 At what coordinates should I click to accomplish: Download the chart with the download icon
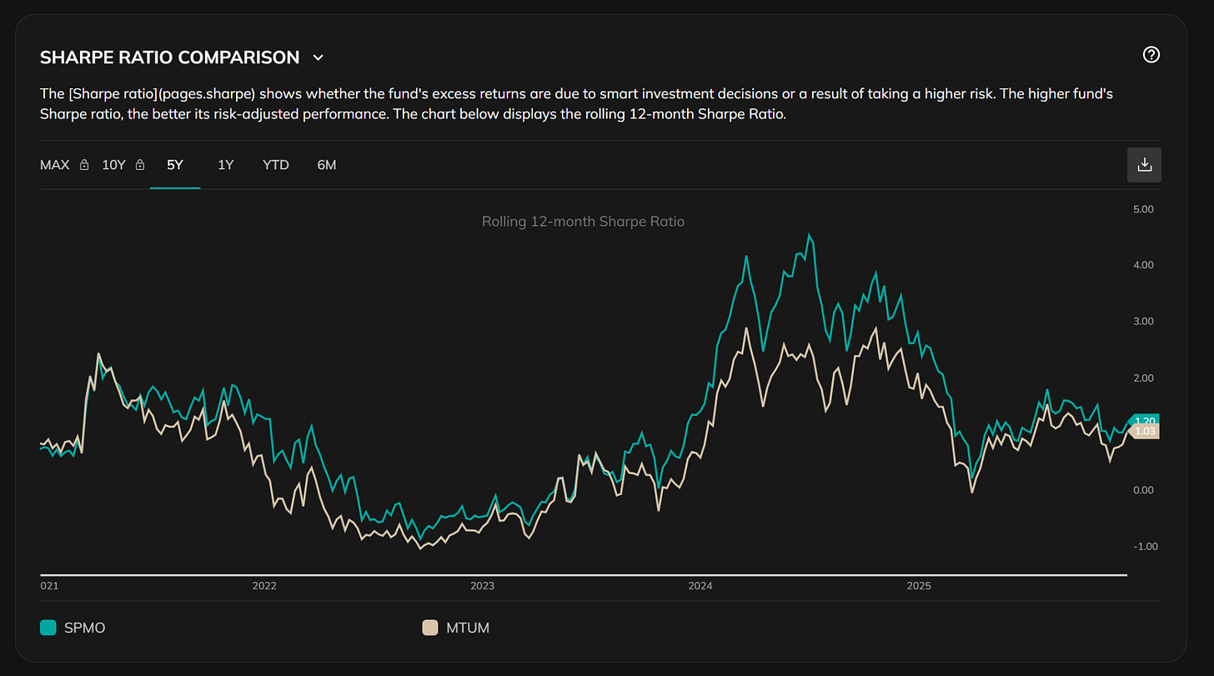[1144, 164]
